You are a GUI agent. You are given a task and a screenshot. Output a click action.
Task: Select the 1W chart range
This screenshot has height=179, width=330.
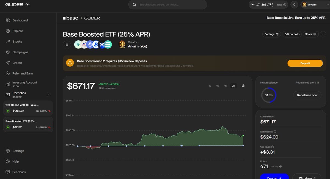tap(218, 86)
